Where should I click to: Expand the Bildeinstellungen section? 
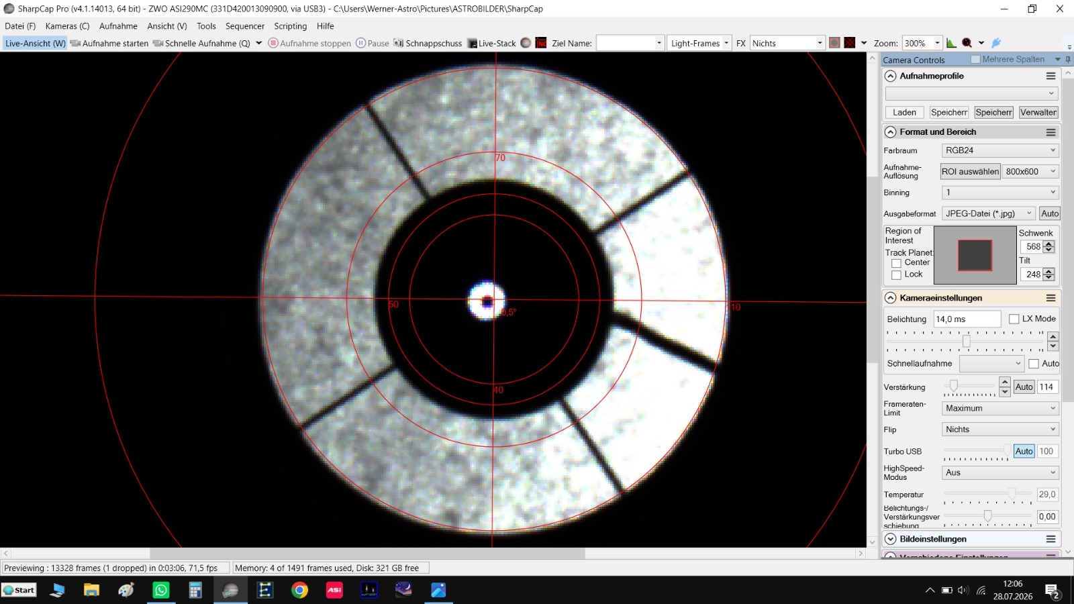tap(891, 539)
